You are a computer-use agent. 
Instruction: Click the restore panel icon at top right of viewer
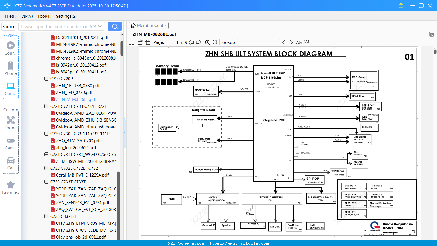[x=431, y=34]
